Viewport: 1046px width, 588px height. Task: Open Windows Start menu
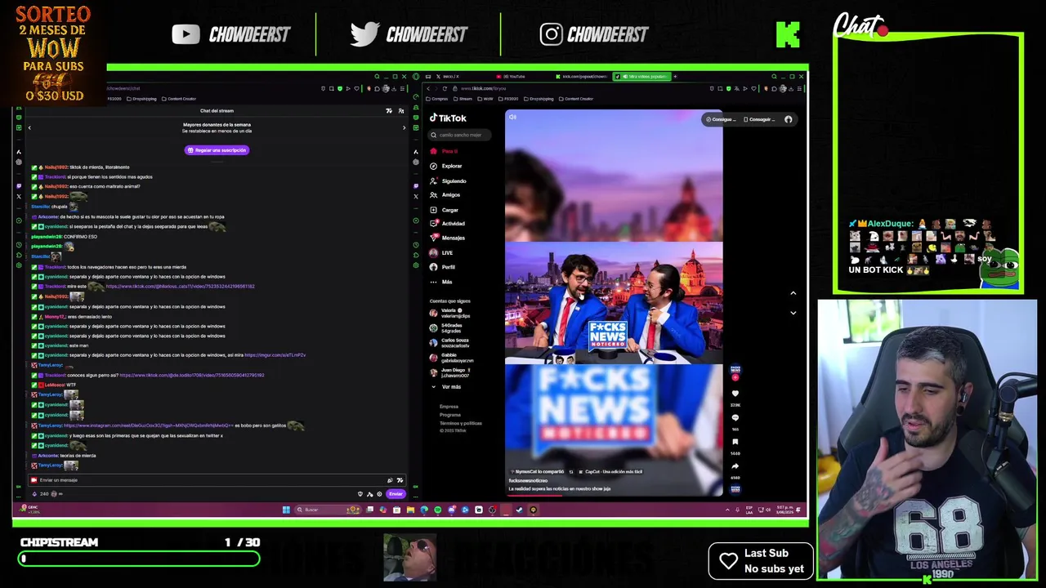pos(286,510)
